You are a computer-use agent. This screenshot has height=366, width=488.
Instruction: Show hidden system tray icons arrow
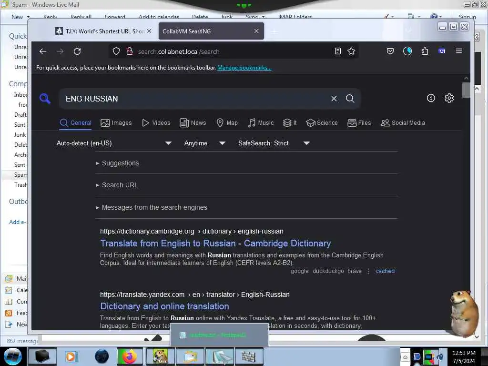(x=405, y=357)
